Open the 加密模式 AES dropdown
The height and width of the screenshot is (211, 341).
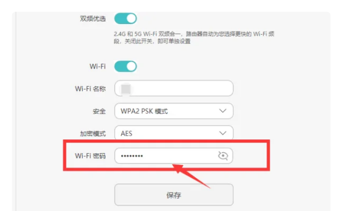click(x=174, y=133)
